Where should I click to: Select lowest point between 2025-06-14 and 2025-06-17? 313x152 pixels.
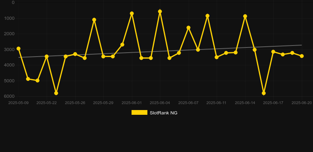[x=264, y=93]
